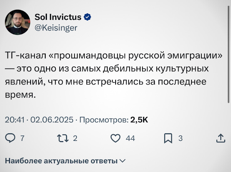Bookmark the post with the bookmark icon
This screenshot has height=172, width=231.
point(168,138)
